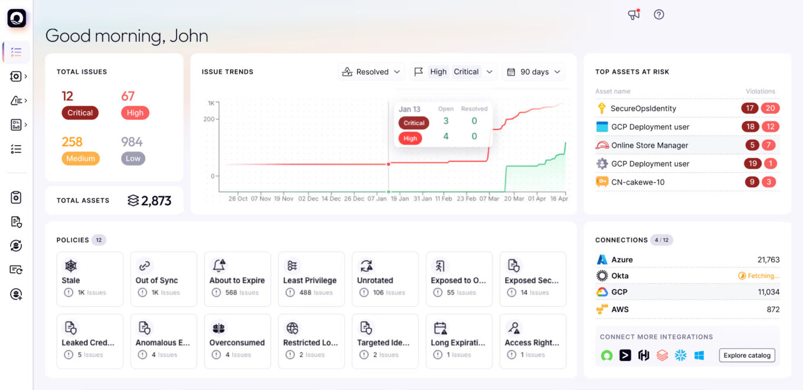Open the circular sync user sidebar item
Screen dimensions: 803x390
tap(17, 246)
